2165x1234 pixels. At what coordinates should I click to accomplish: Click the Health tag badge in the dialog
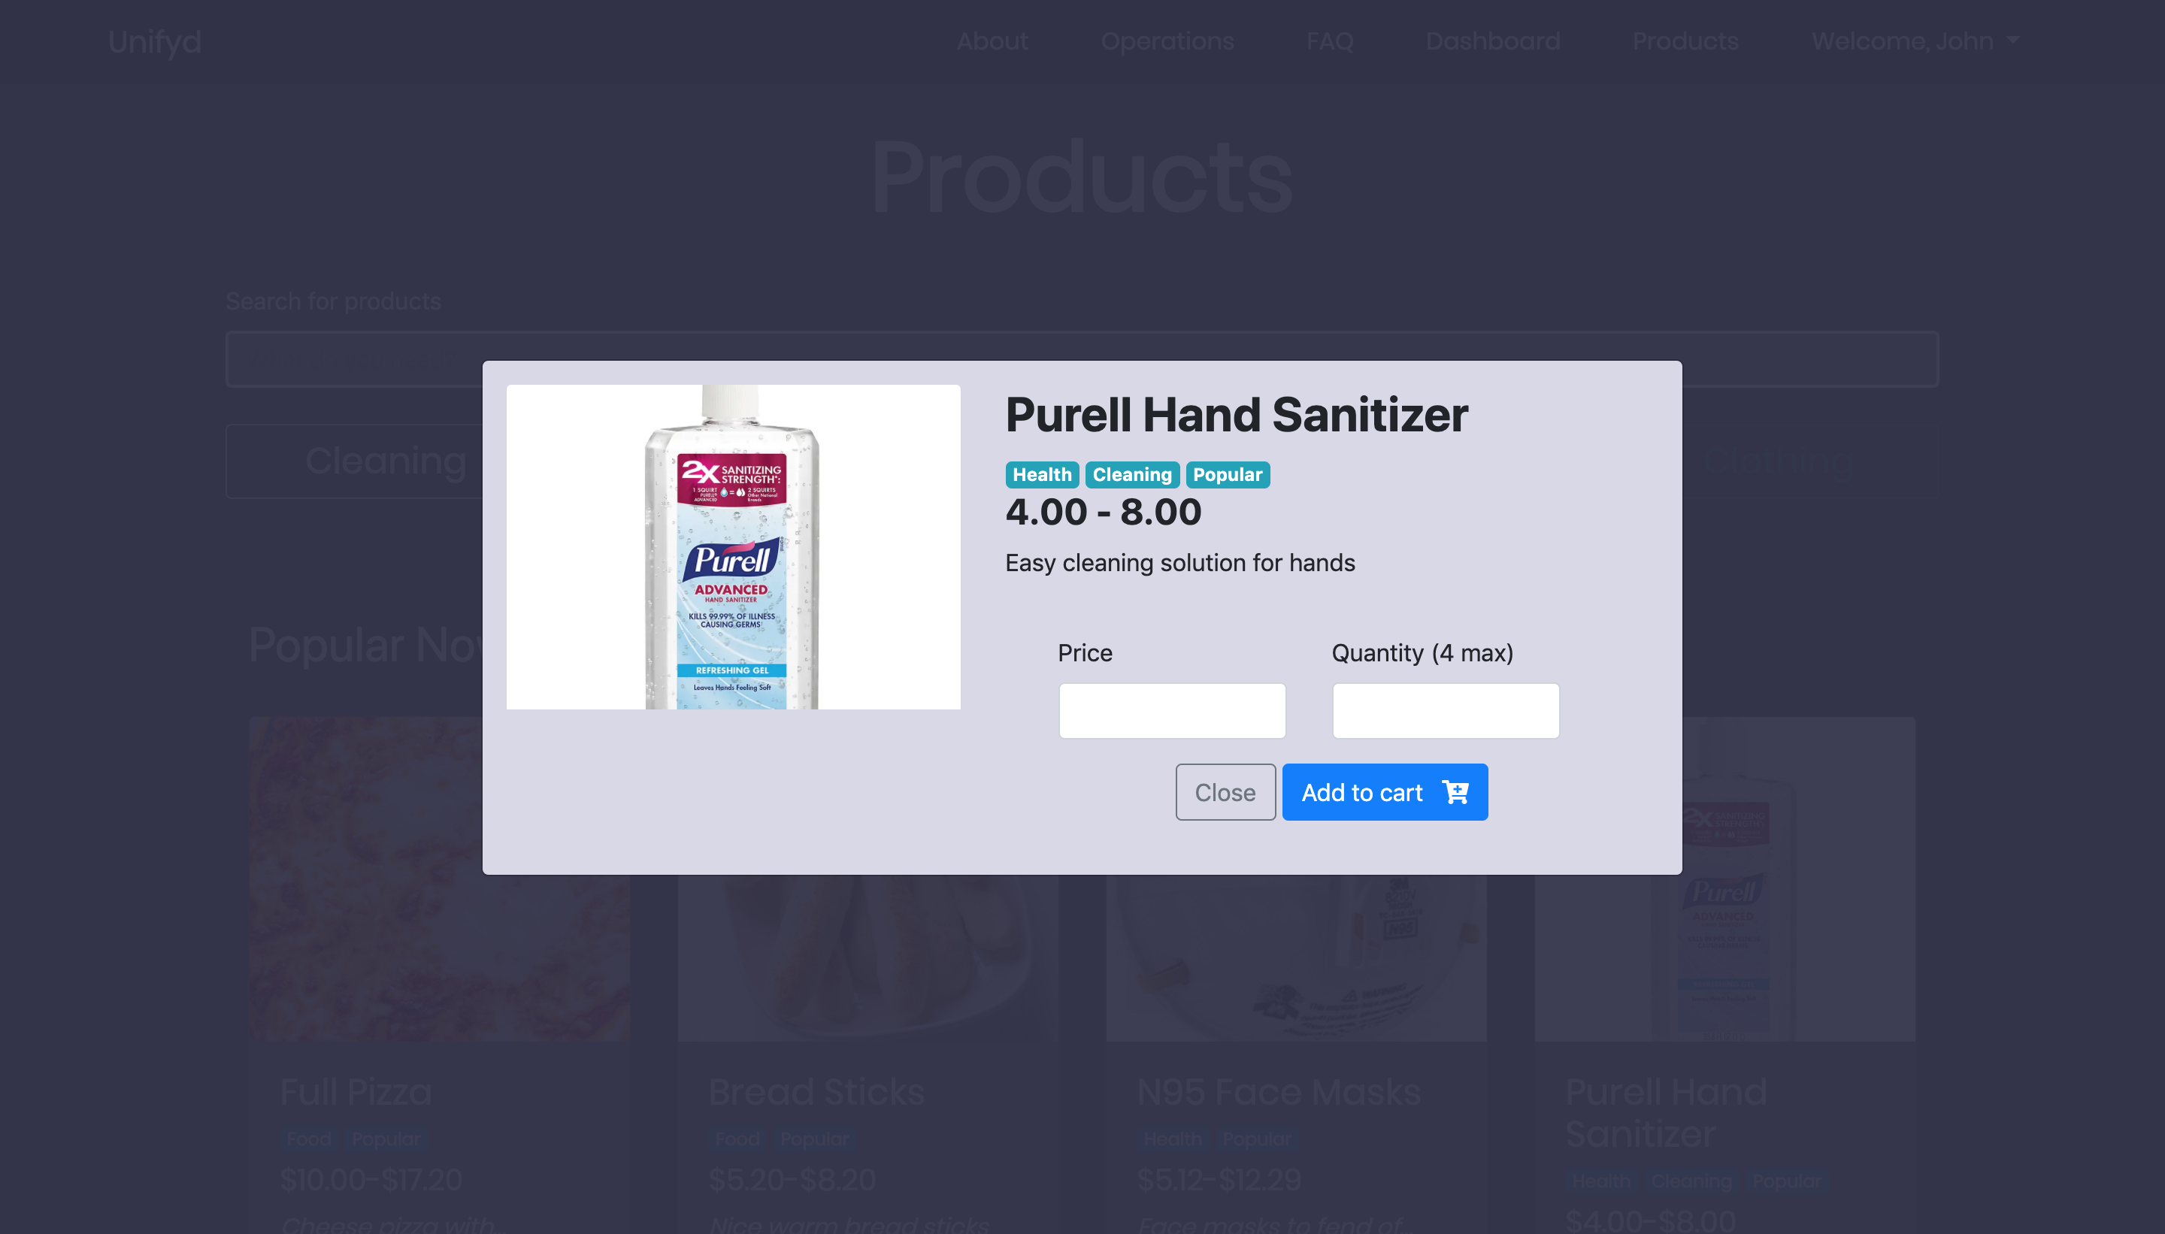click(1041, 475)
